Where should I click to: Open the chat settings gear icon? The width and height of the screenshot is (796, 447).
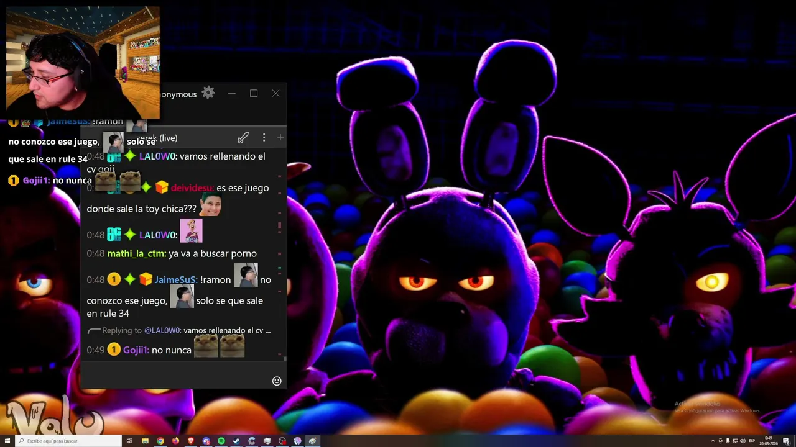[208, 93]
